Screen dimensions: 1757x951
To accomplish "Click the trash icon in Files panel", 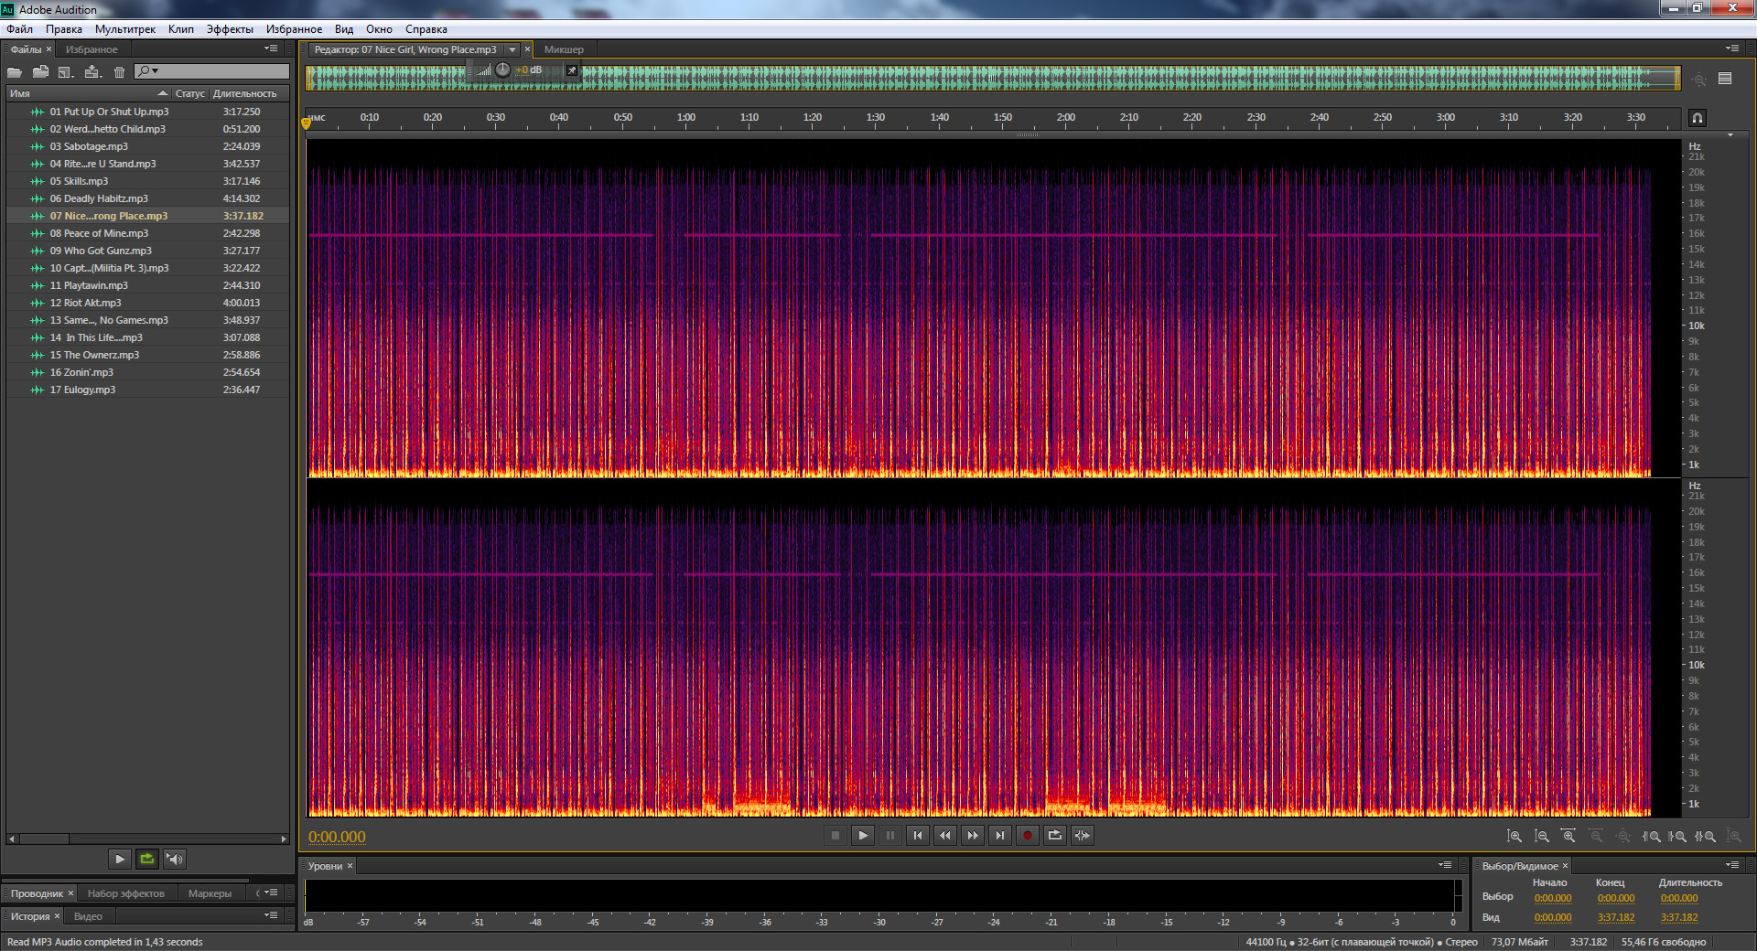I will click(119, 71).
